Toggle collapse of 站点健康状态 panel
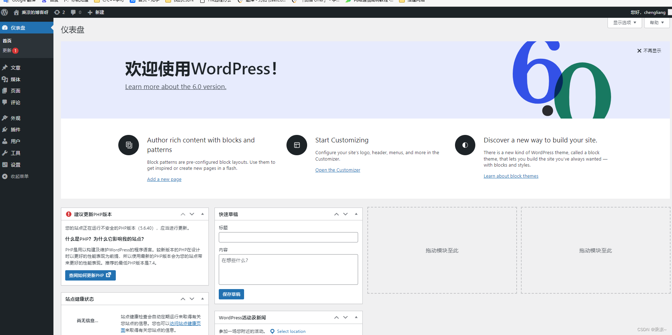This screenshot has height=335, width=672. point(202,299)
